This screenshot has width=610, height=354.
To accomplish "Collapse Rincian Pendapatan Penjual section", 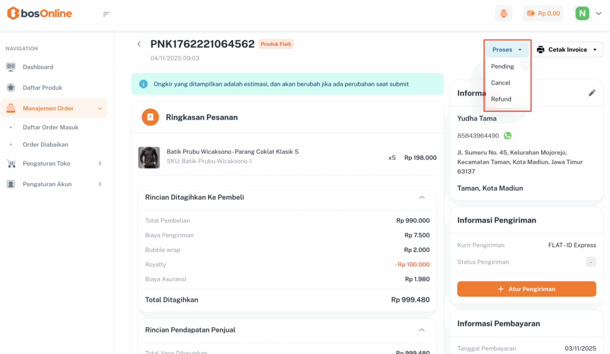I will click(422, 330).
